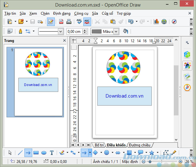Click the Print printer icon
The height and width of the screenshot is (167, 196).
tap(69, 22)
